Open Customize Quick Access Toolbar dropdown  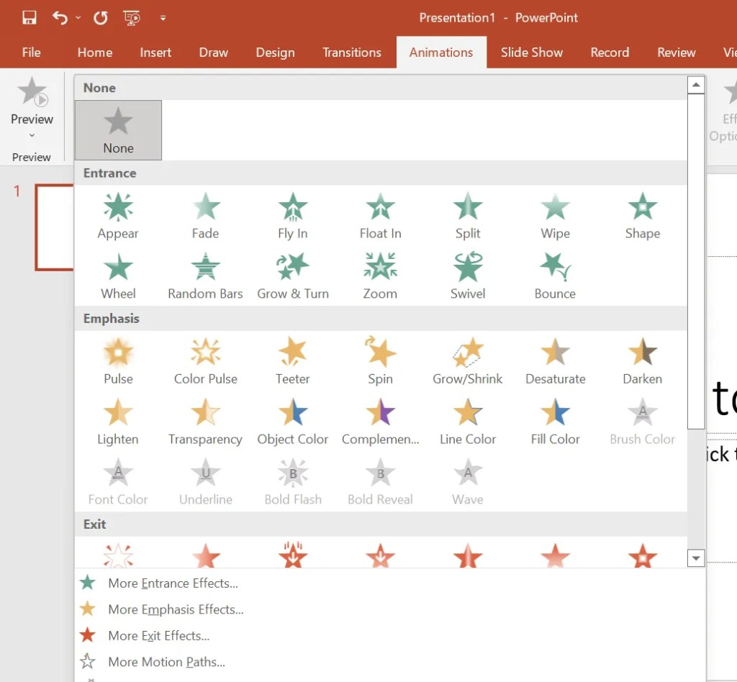point(163,18)
